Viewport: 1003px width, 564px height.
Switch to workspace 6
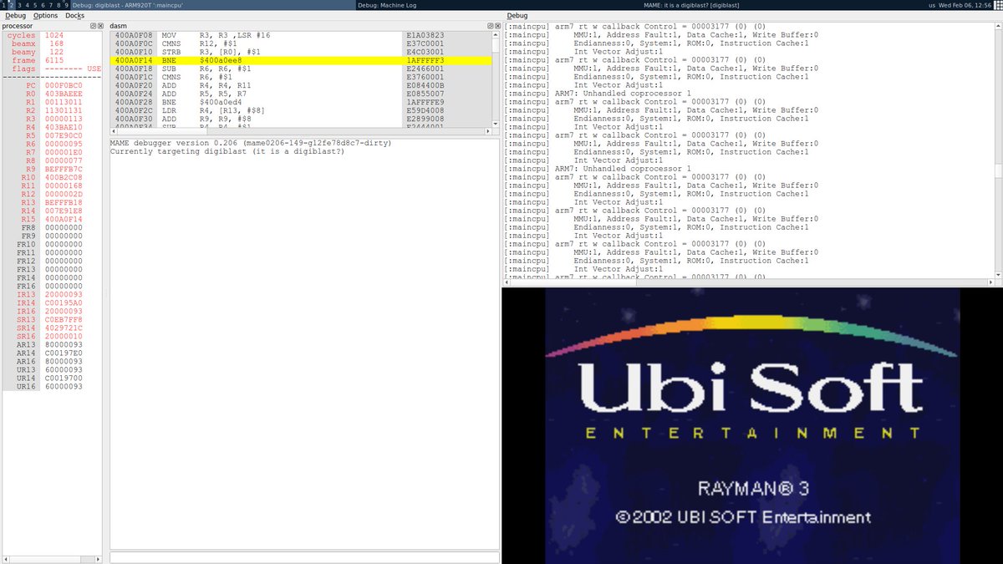click(43, 5)
